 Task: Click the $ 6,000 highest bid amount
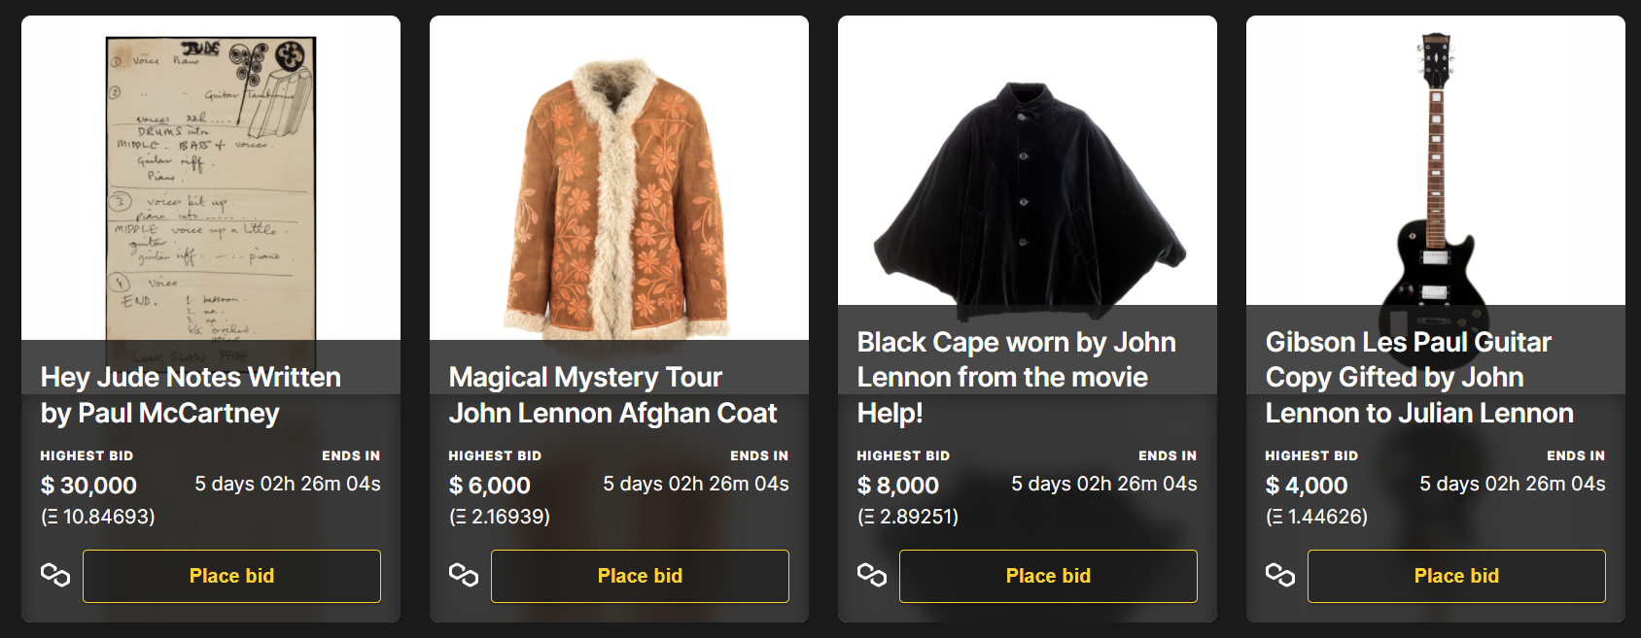pos(490,485)
